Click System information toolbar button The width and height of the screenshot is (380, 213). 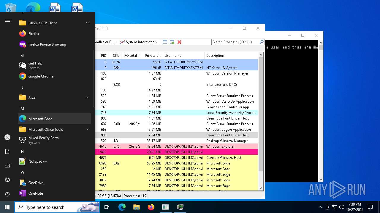pos(138,42)
